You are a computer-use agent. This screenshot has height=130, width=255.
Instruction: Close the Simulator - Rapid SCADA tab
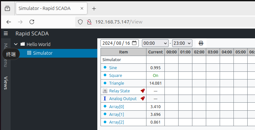82,8
